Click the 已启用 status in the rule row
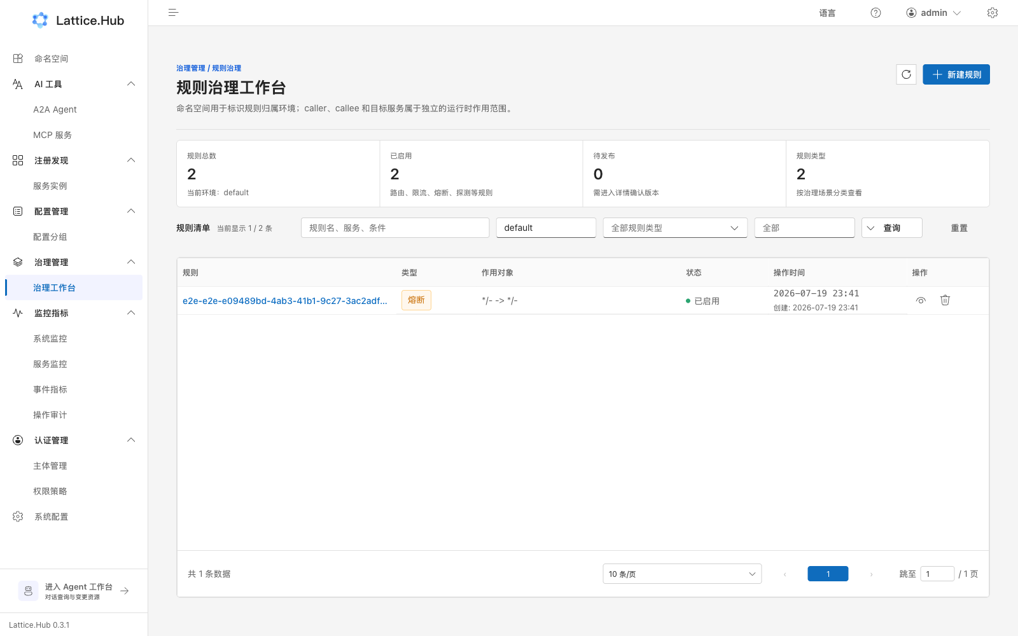 (x=702, y=301)
